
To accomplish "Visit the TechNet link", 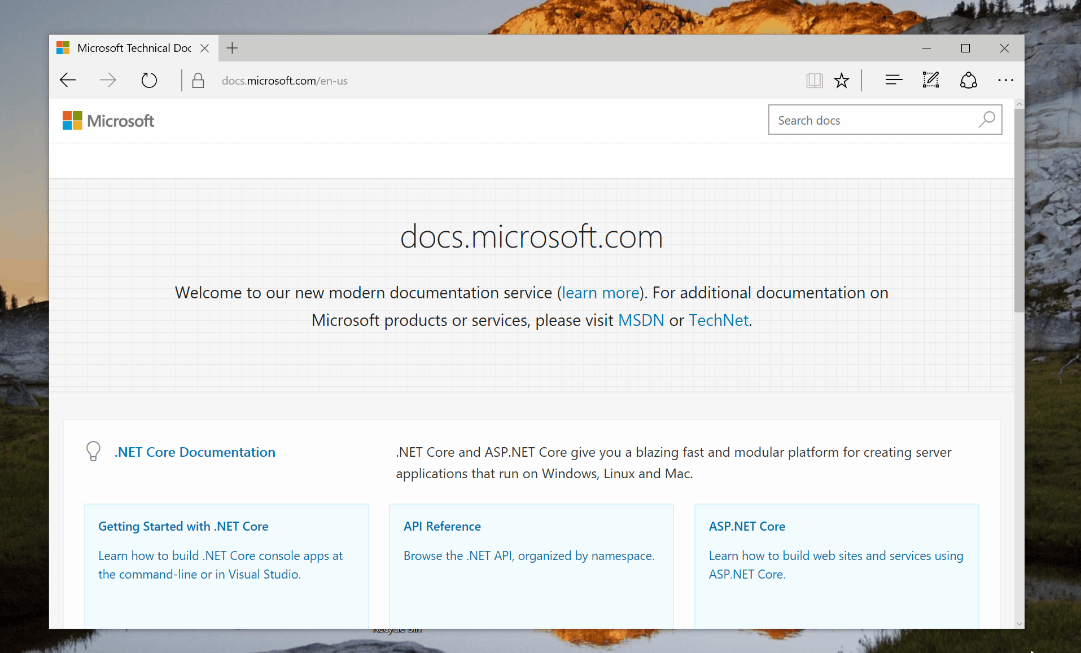I will [x=719, y=320].
